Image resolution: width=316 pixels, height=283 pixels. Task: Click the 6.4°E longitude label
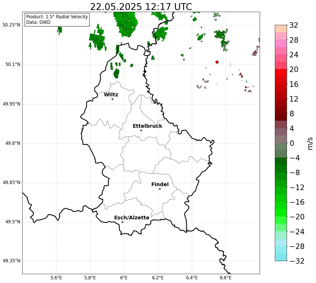192,278
